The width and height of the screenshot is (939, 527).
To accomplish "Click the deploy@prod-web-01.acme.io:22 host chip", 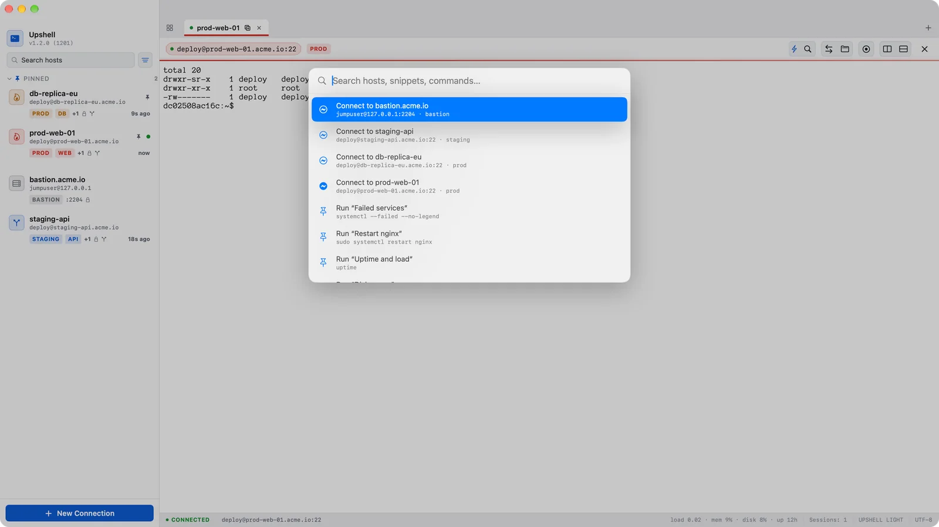I will tap(234, 49).
